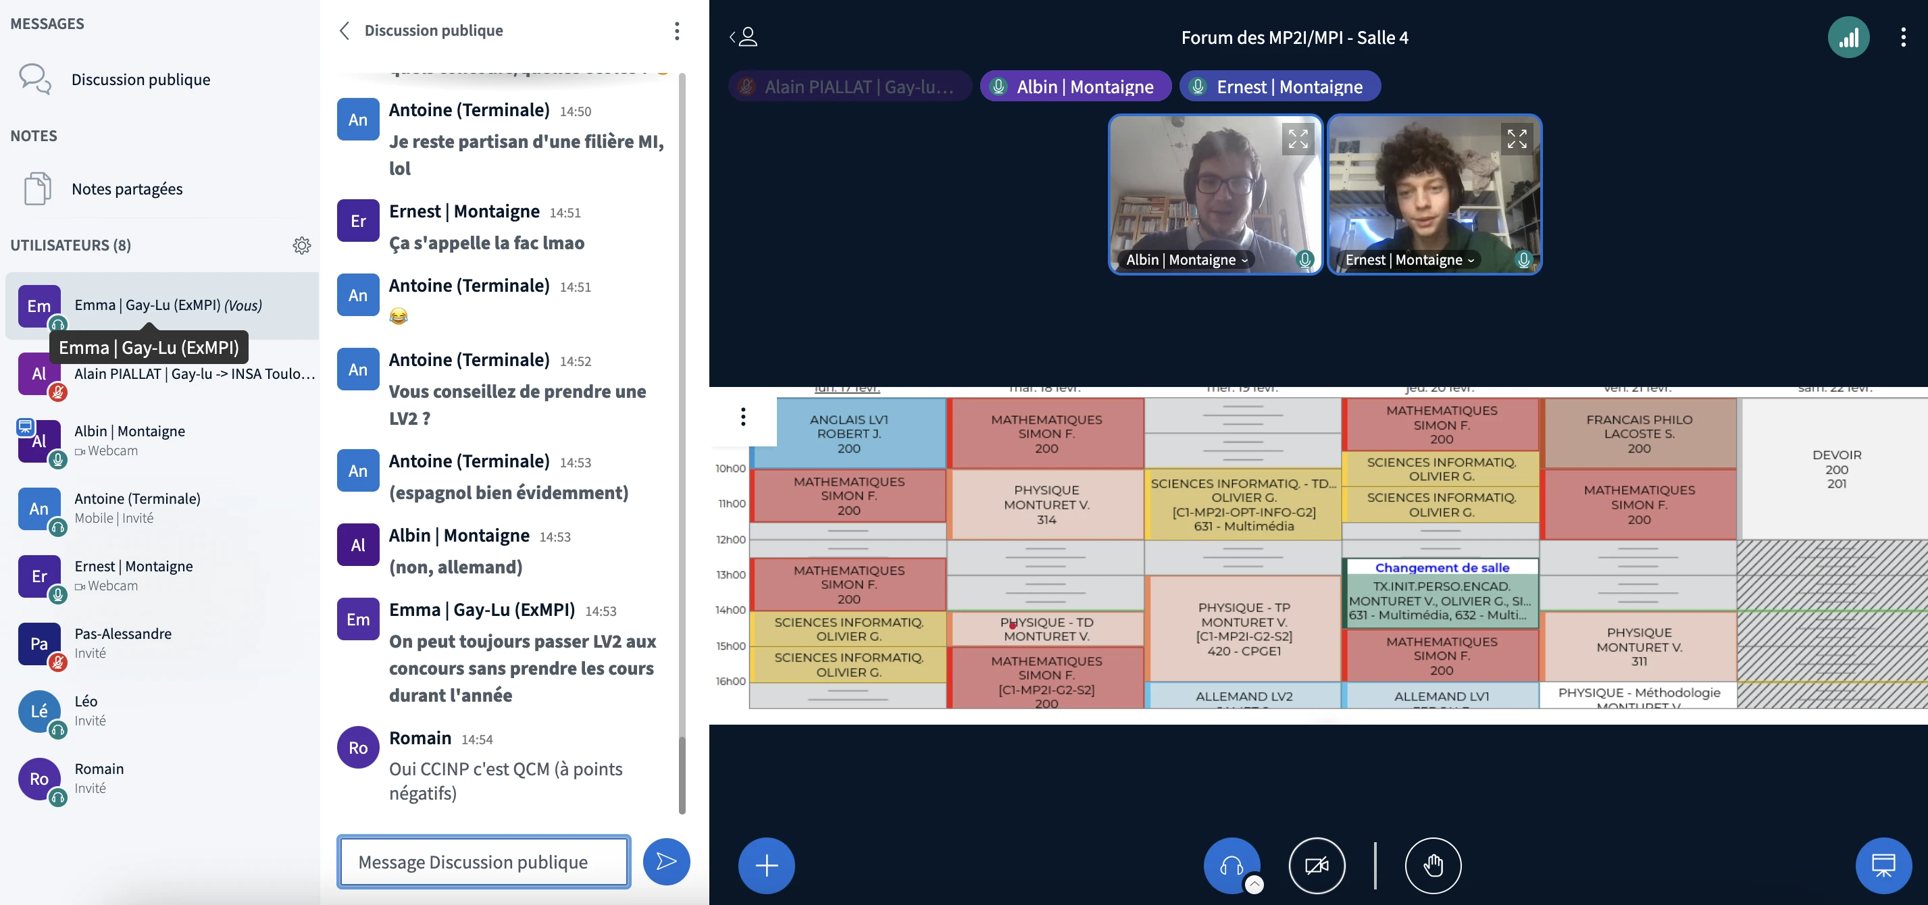Click Romain avatar in user list

pos(39,779)
